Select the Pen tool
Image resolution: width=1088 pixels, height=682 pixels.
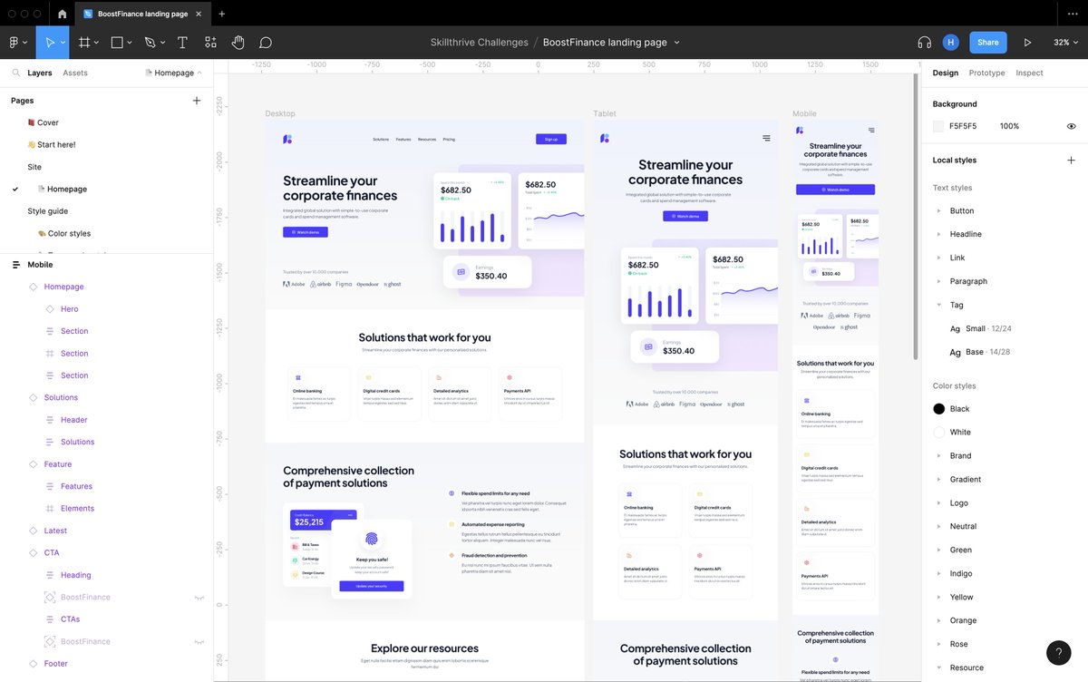tap(151, 43)
